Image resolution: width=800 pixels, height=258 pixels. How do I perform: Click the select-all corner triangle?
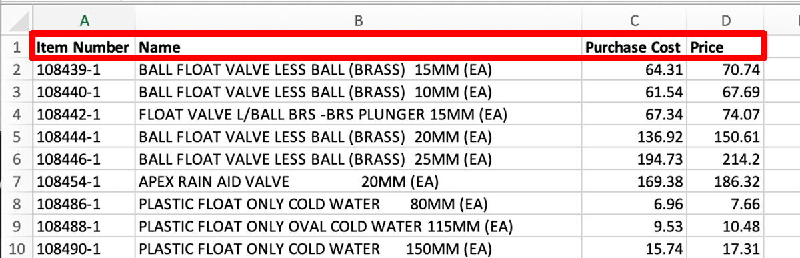tap(17, 21)
